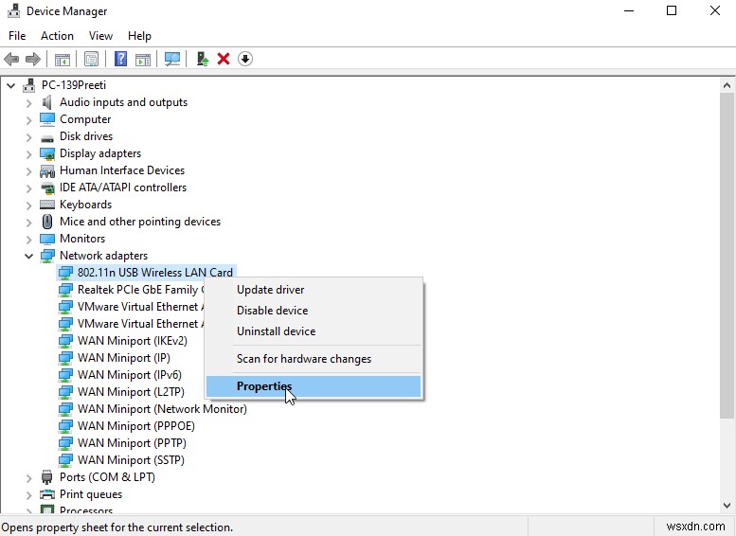Expand Audio inputs and outputs

[x=29, y=103]
